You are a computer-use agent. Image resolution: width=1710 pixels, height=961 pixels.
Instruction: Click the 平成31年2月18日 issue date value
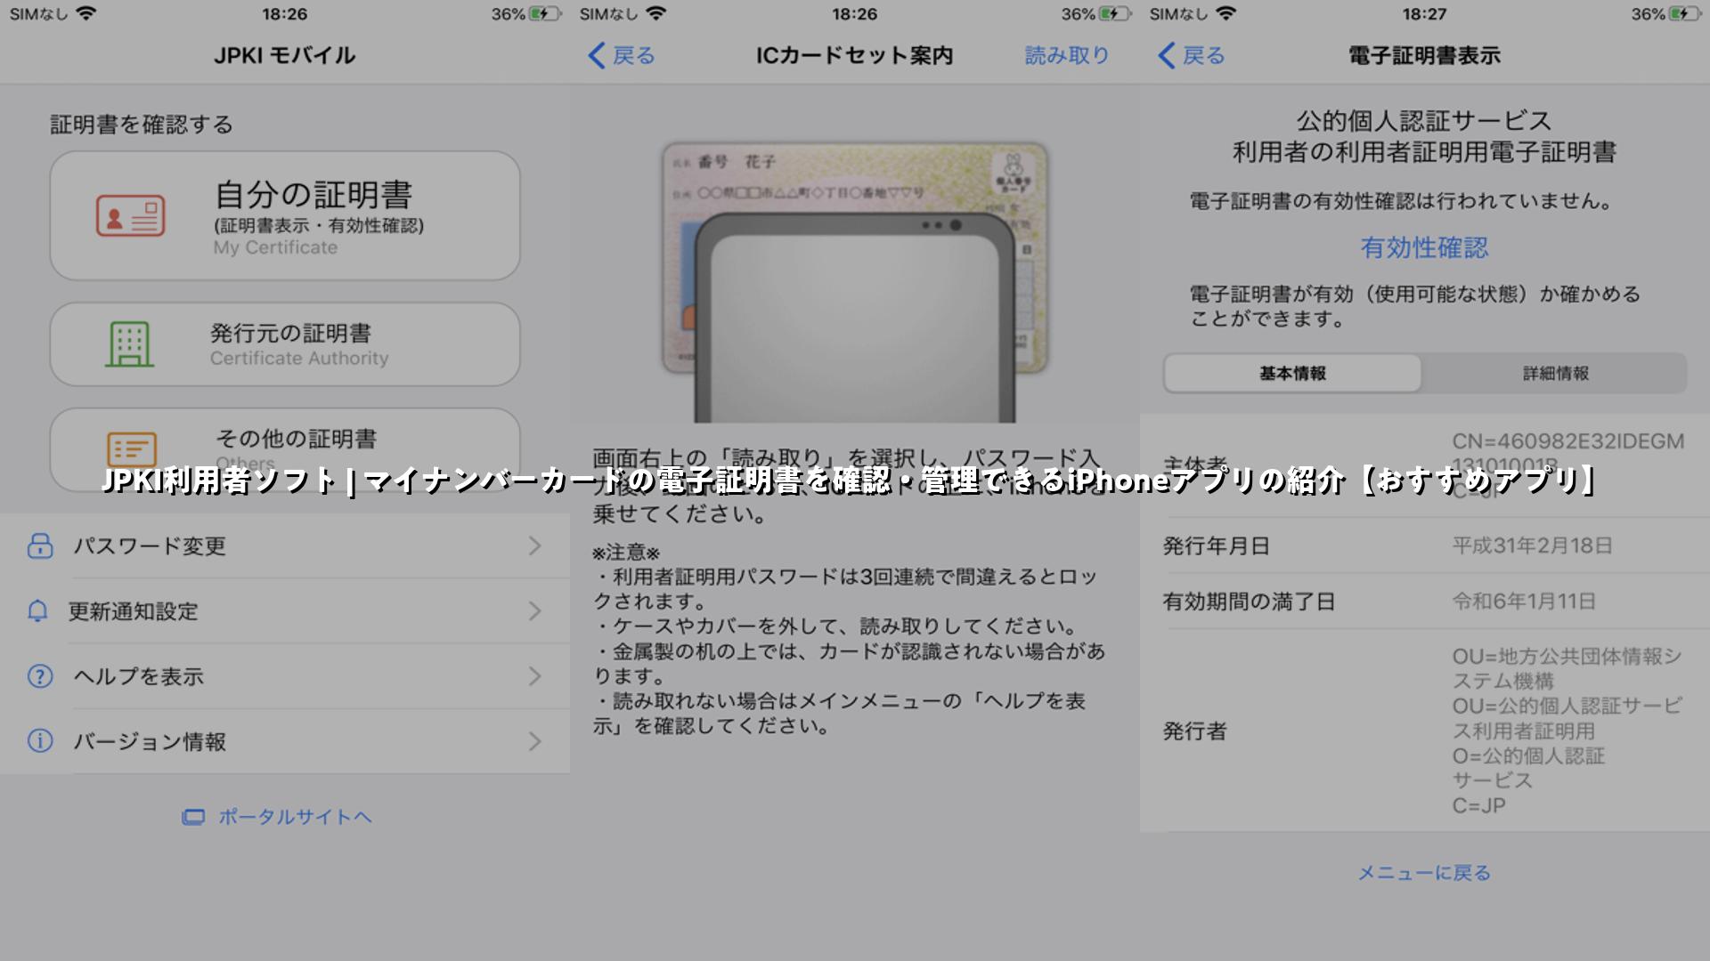pos(1532,545)
